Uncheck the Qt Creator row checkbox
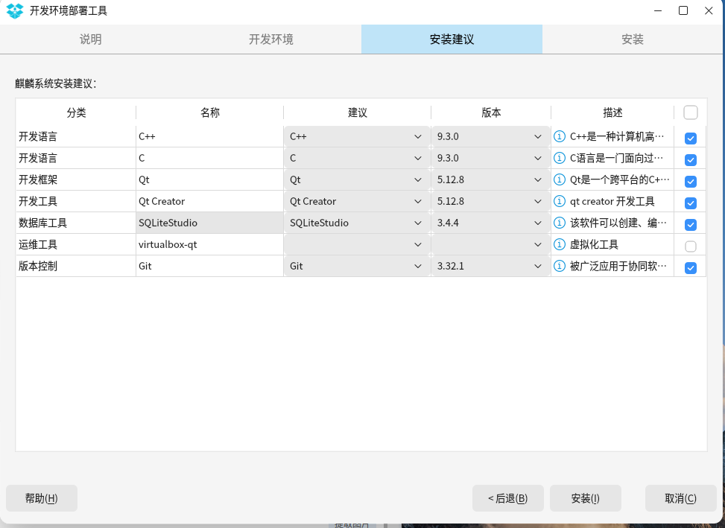This screenshot has width=725, height=528. (690, 203)
